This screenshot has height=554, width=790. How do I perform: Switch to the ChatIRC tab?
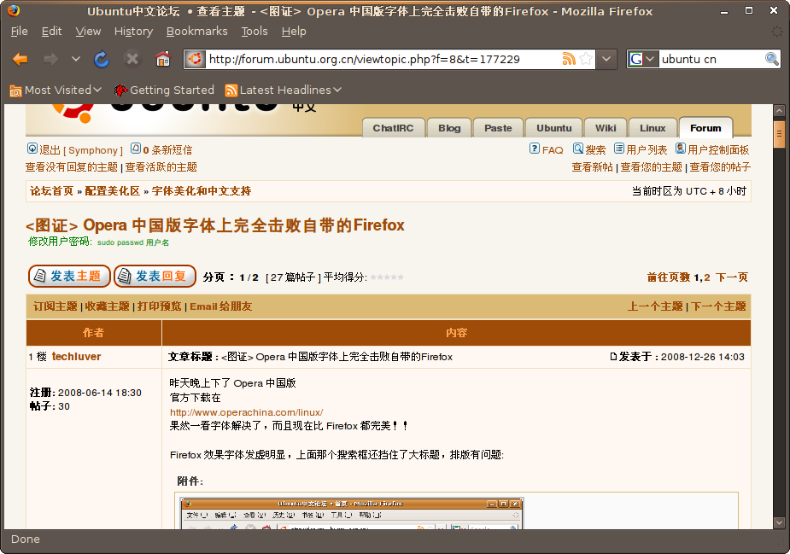click(393, 128)
